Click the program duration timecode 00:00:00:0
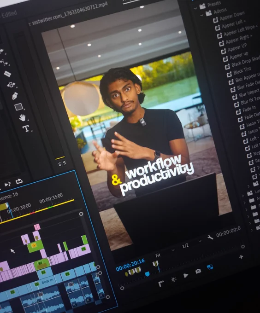 (229, 232)
